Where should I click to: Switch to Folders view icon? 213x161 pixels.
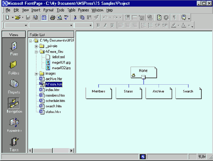[x=14, y=67]
